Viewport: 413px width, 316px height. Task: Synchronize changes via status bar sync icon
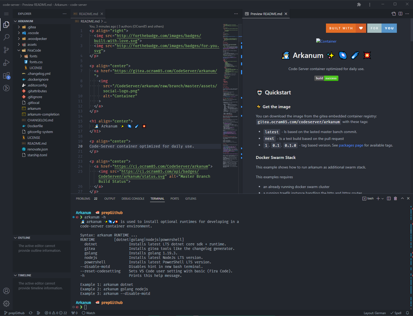31,313
